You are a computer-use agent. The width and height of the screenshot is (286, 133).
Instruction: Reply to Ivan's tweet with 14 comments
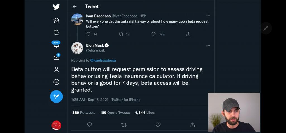click(x=89, y=34)
